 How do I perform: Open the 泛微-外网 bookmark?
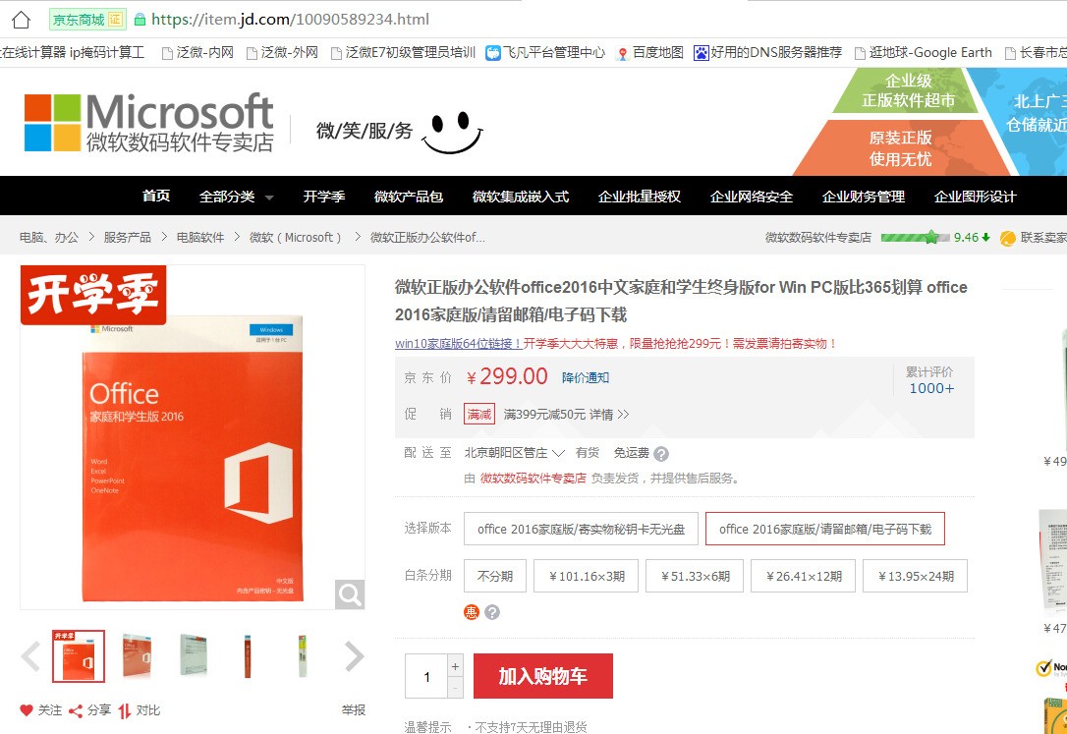282,52
